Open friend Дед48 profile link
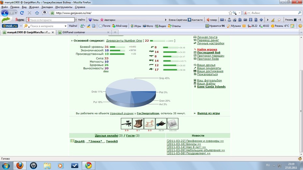This screenshot has width=303, height=170. tap(79, 141)
